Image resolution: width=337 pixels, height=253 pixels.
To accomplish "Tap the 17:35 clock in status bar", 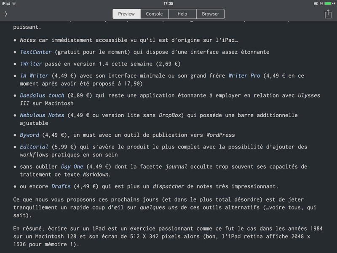I will tap(168, 3).
